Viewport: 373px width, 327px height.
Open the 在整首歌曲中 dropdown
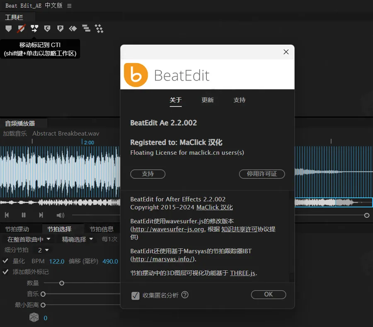coord(29,239)
